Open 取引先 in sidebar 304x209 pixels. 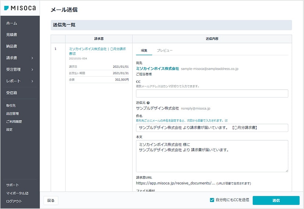pos(11,105)
